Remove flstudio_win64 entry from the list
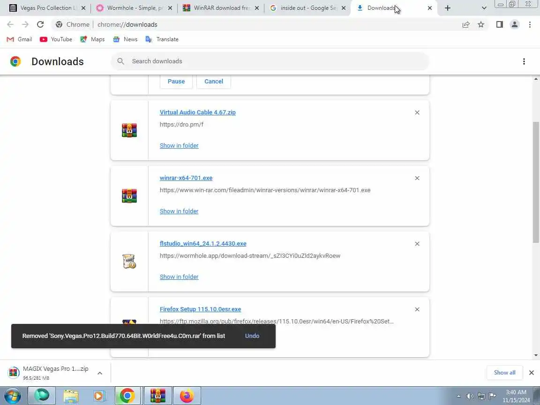540x405 pixels. (417, 244)
